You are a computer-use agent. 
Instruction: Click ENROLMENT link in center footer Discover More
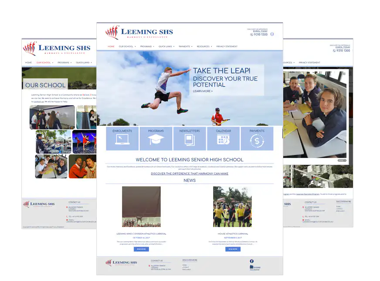tap(187, 269)
